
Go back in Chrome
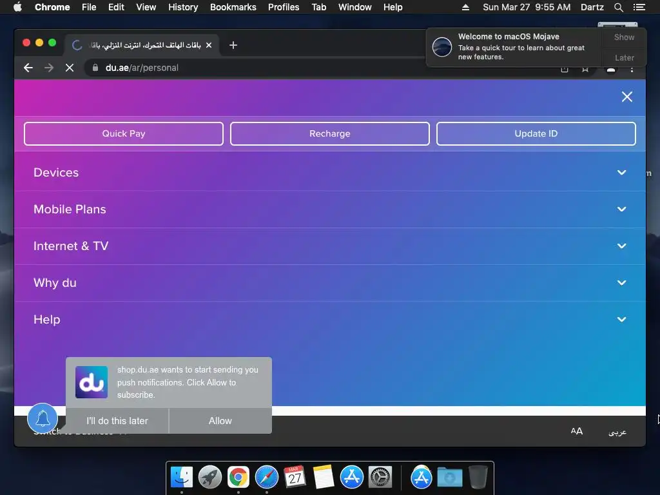(x=28, y=68)
